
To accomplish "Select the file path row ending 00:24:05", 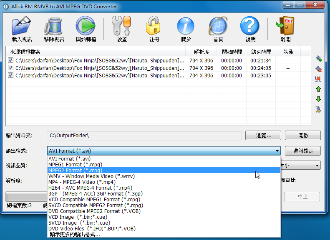I will click(100, 68).
